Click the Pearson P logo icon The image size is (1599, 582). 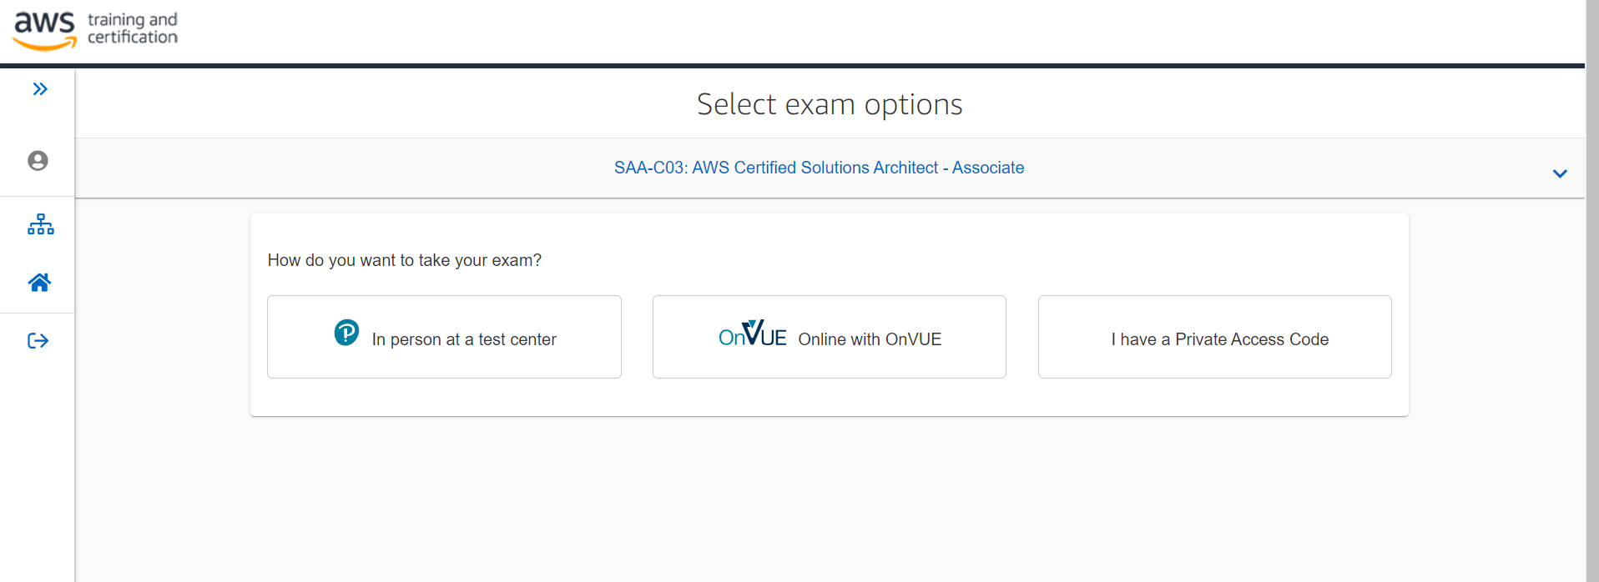pyautogui.click(x=346, y=333)
